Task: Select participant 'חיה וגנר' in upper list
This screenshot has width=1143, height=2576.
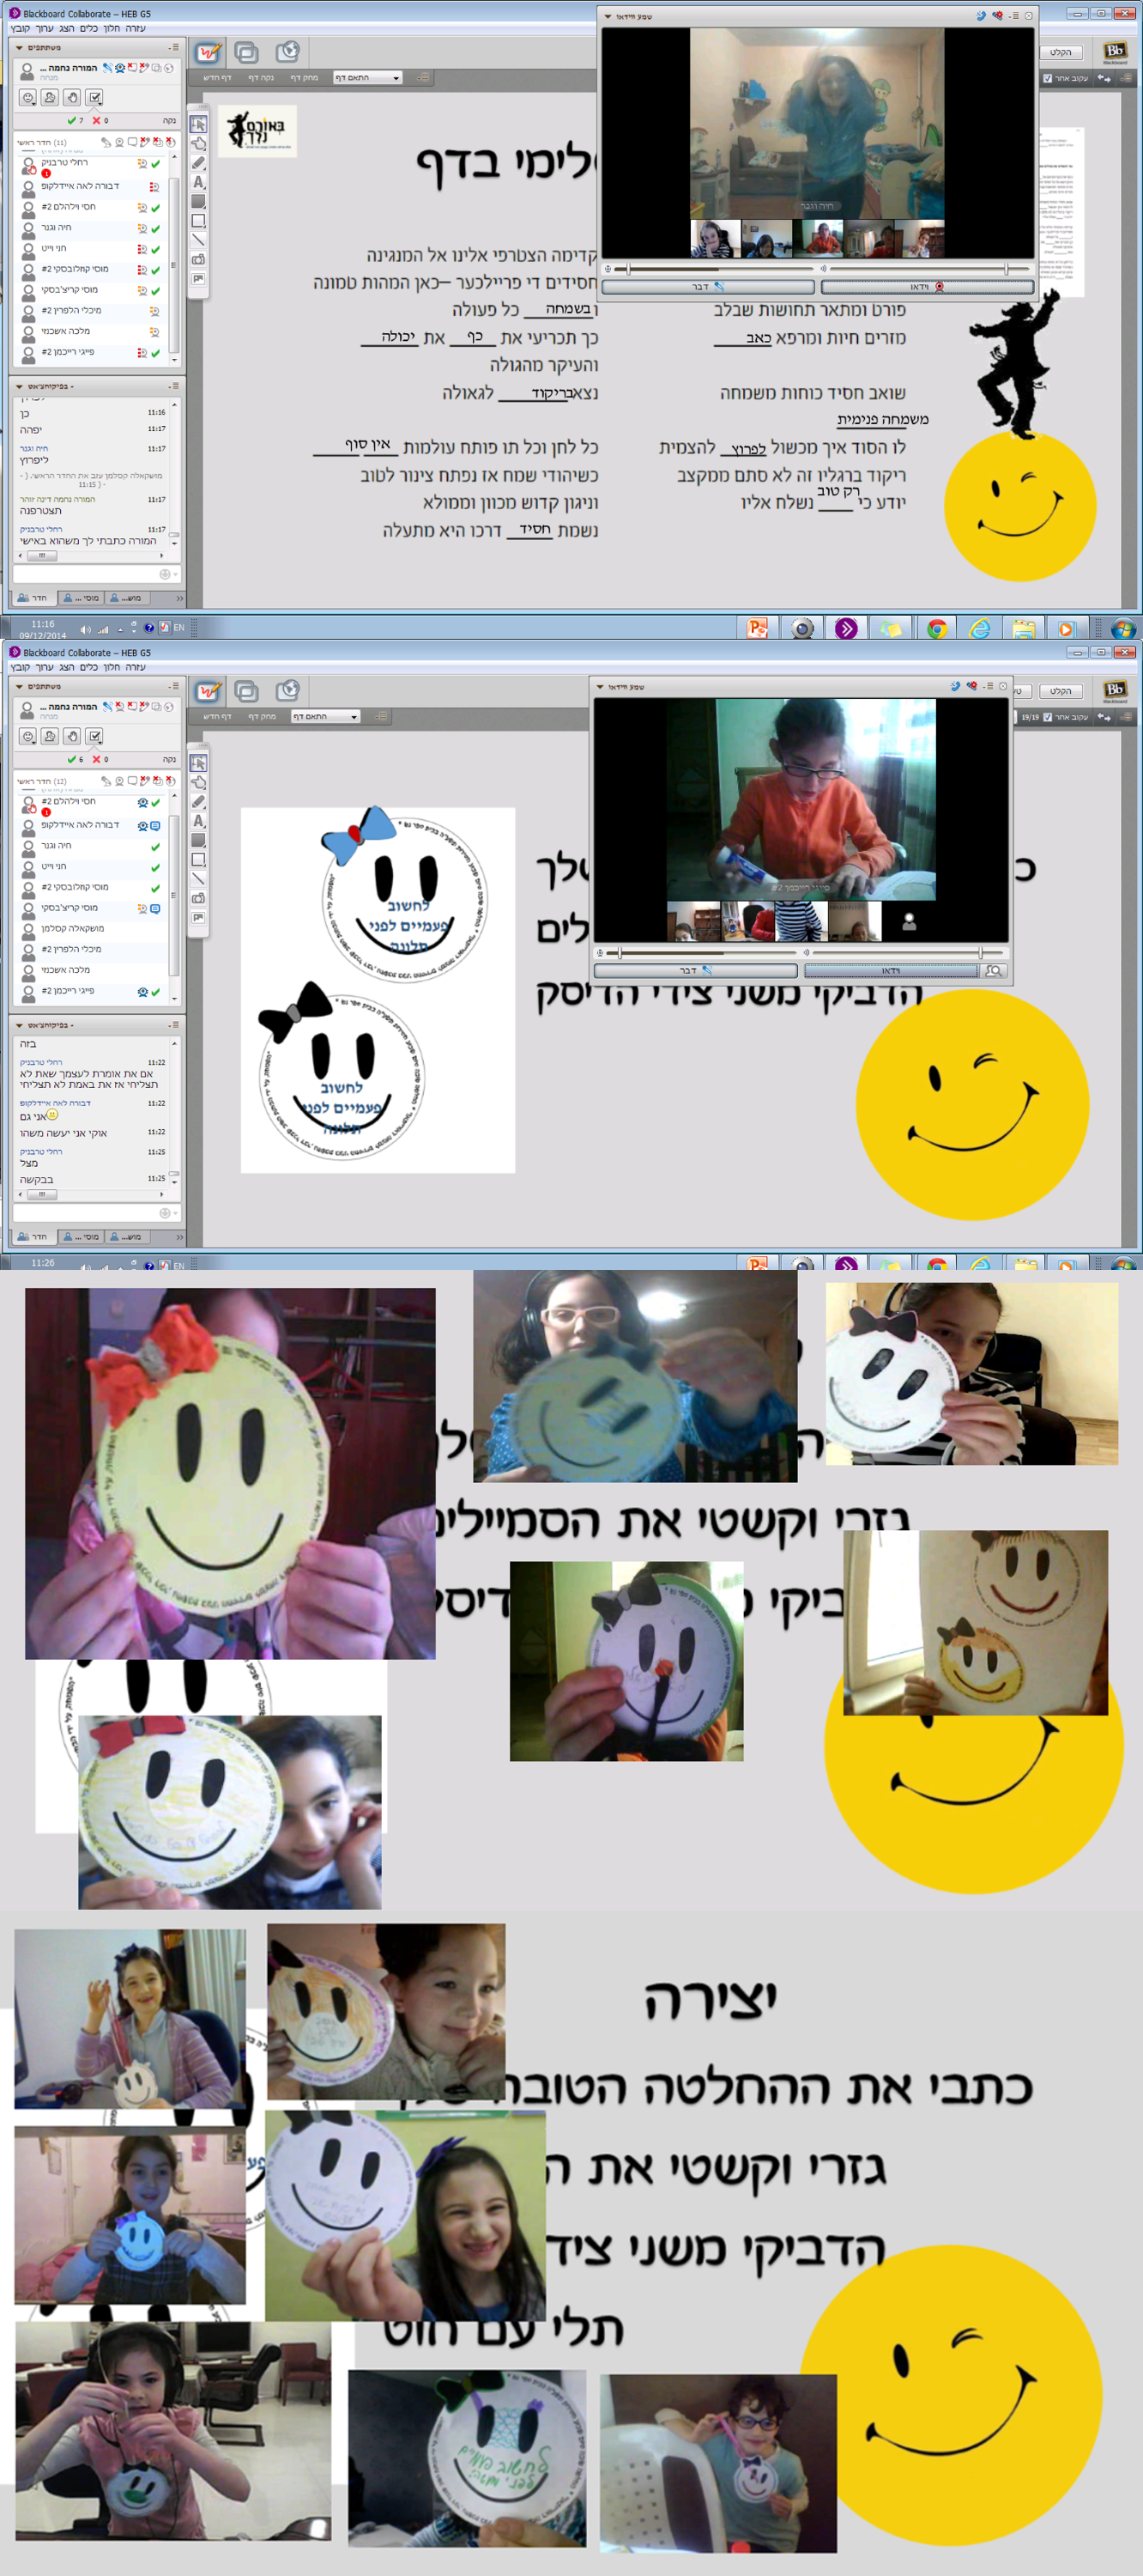Action: pos(91,228)
